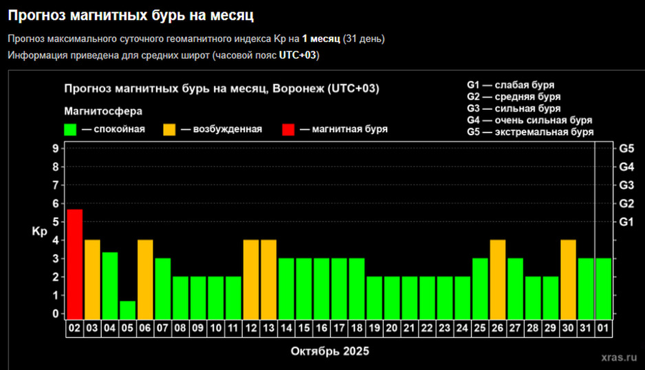Click the yellow 'возбужденная' legend swatch
The image size is (645, 370).
170,129
